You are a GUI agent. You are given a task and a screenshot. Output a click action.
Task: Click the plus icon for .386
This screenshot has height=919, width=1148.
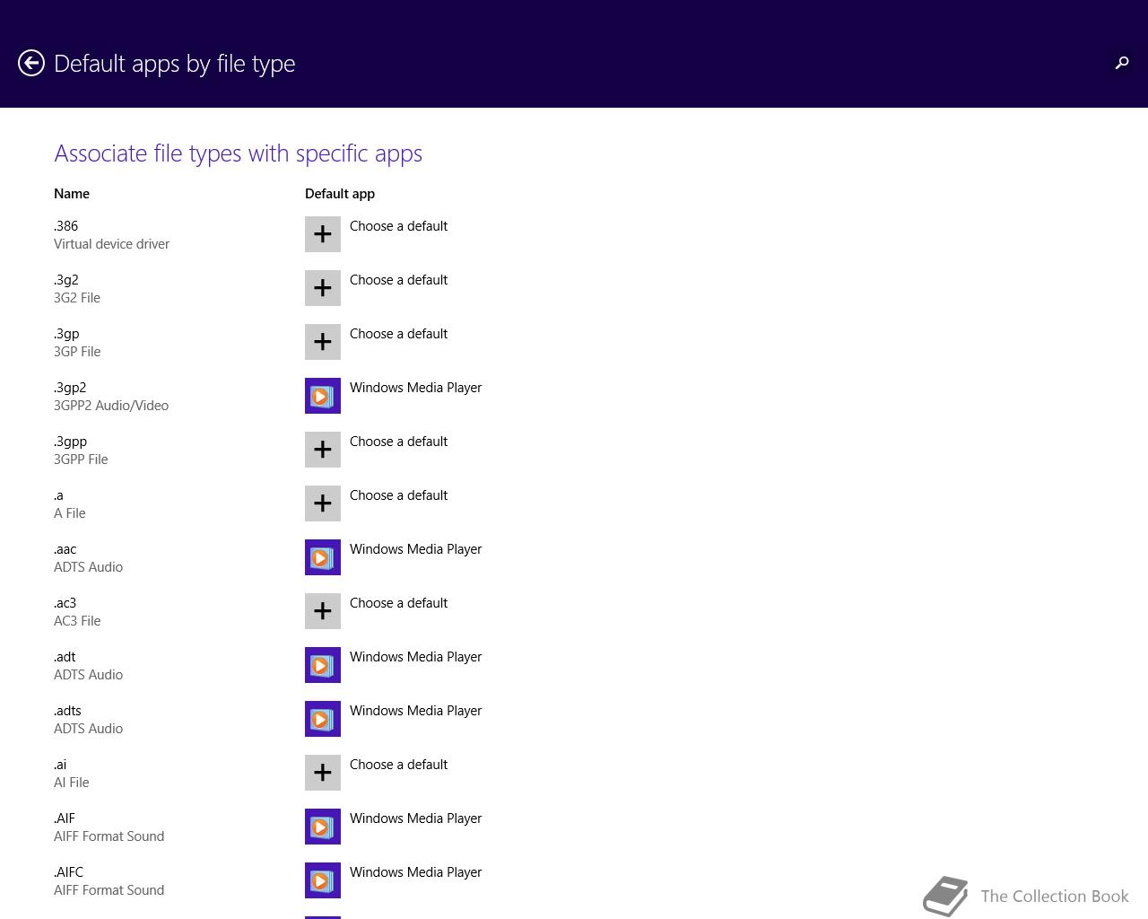click(x=323, y=234)
